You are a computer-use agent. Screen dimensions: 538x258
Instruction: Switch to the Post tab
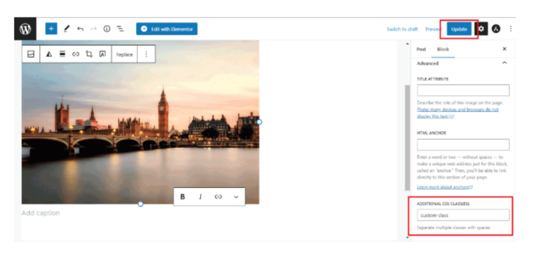tap(421, 49)
